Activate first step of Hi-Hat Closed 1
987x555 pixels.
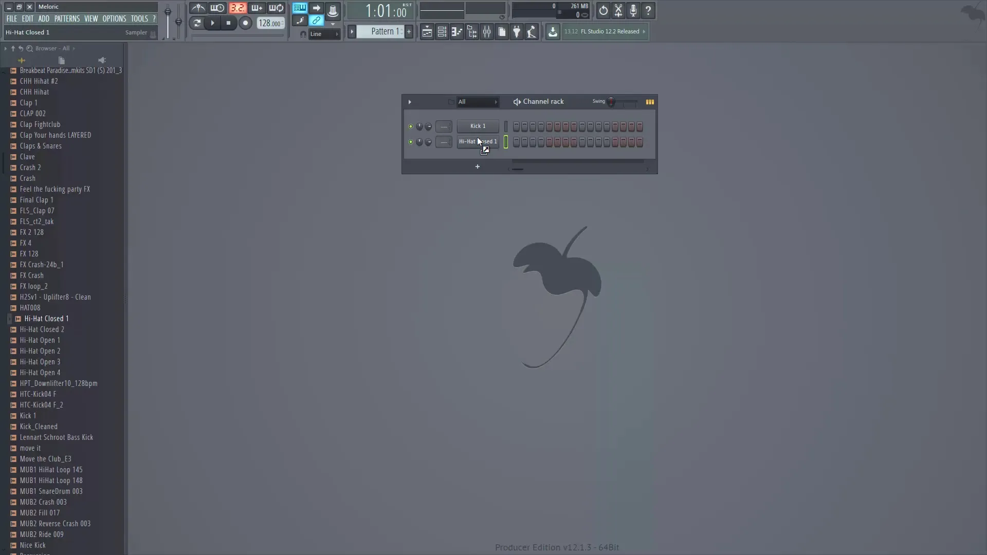(516, 142)
